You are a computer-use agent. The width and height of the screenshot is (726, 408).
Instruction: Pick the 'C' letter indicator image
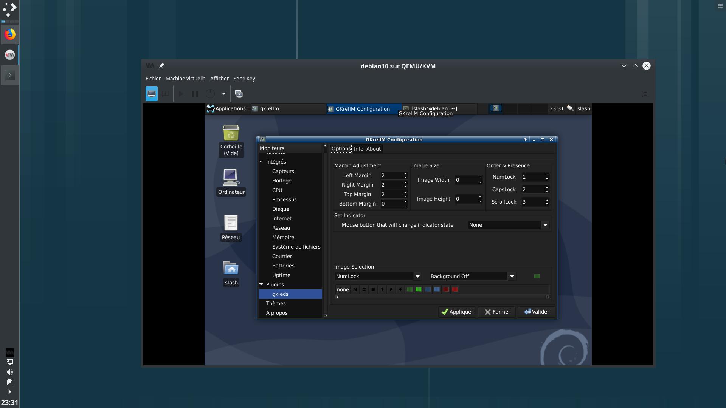pyautogui.click(x=364, y=289)
